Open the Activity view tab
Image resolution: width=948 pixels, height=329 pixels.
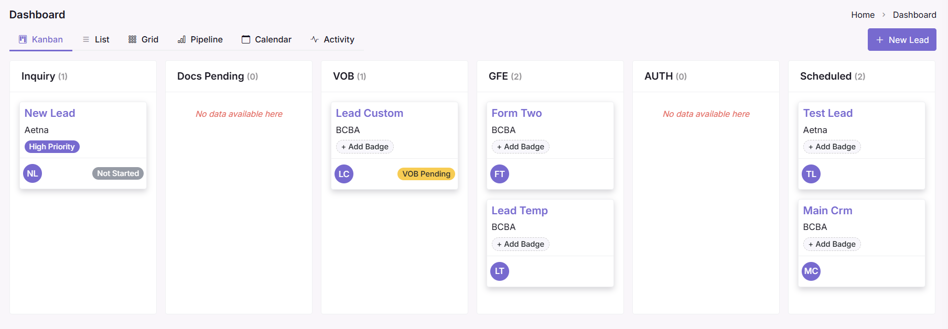(332, 40)
